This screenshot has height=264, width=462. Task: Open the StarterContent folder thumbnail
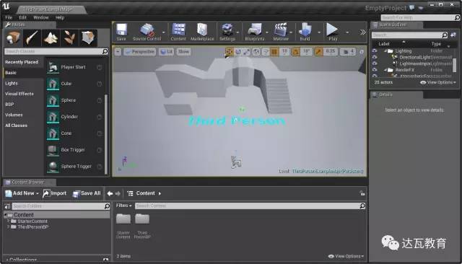click(123, 219)
